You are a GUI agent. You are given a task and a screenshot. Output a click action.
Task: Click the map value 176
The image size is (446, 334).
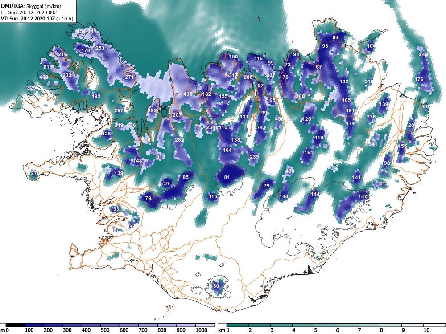(x=419, y=80)
